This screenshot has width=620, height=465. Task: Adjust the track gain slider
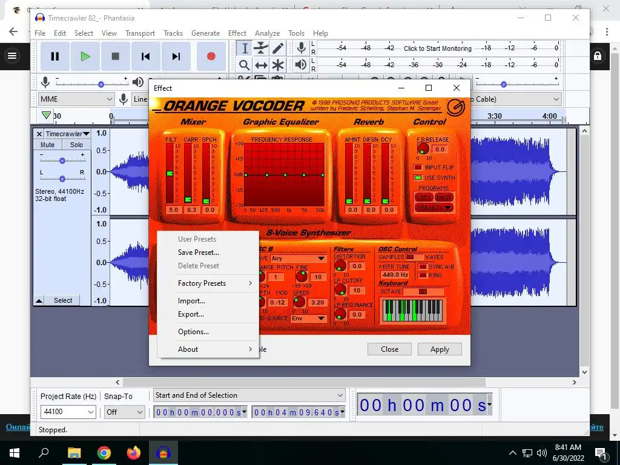tap(62, 160)
